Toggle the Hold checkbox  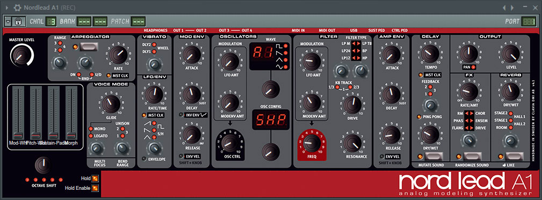95,178
